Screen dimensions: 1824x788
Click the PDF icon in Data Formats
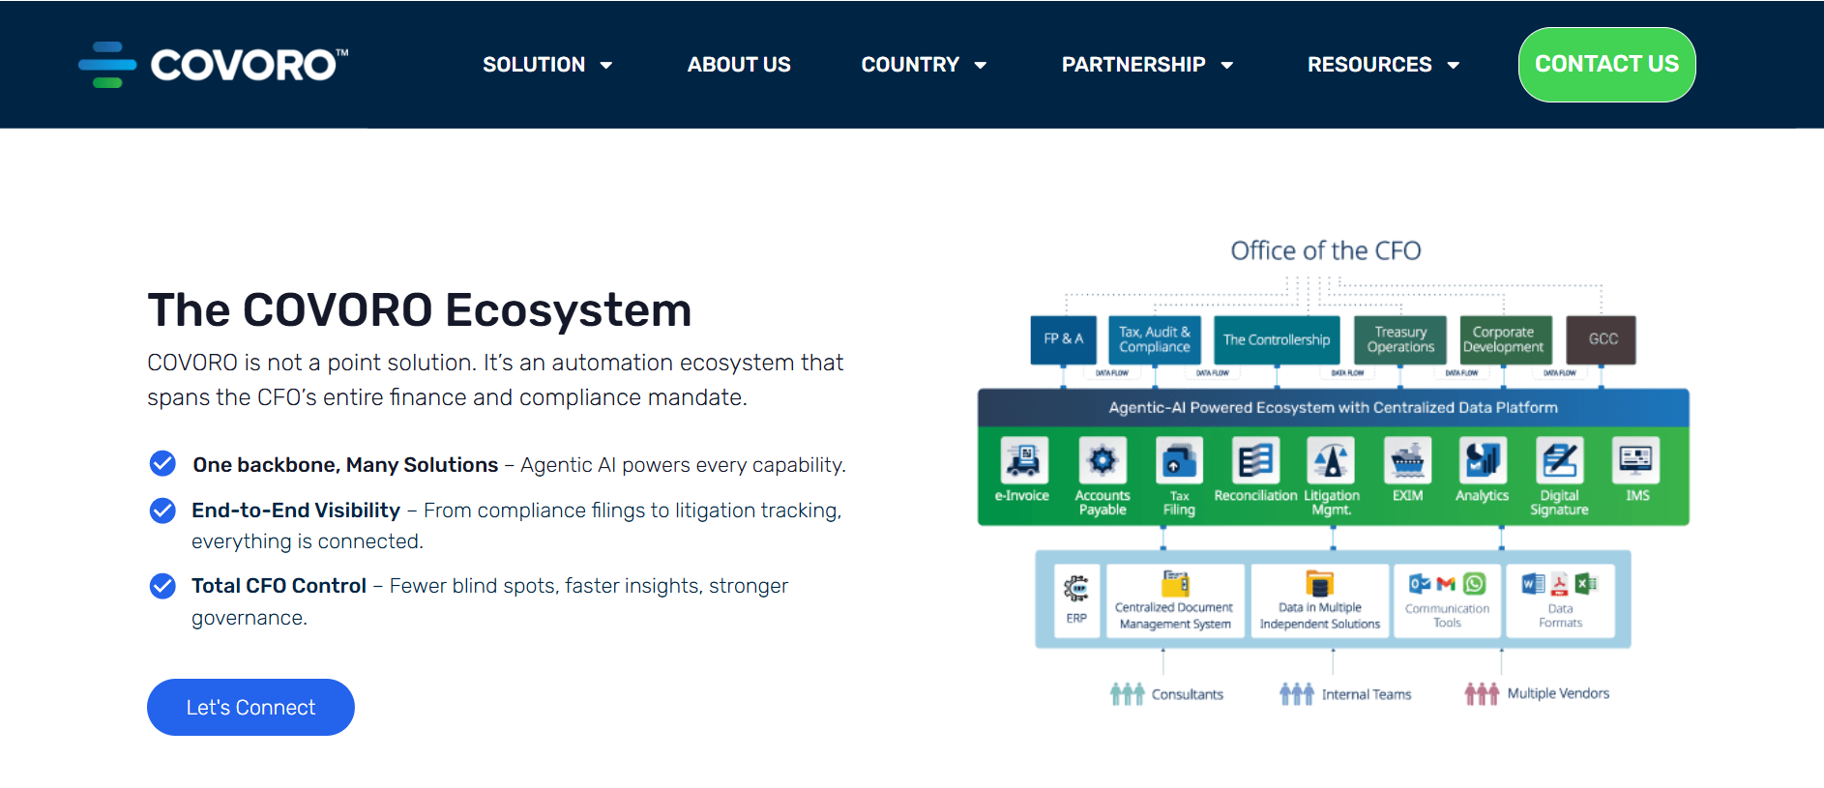(x=1559, y=584)
